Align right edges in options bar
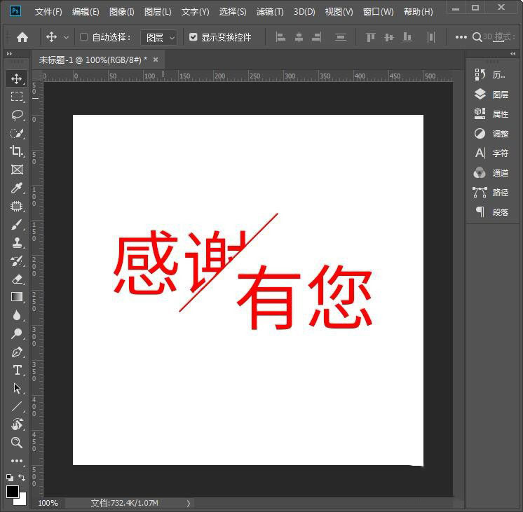Screen dimensions: 523x512 [x=317, y=37]
